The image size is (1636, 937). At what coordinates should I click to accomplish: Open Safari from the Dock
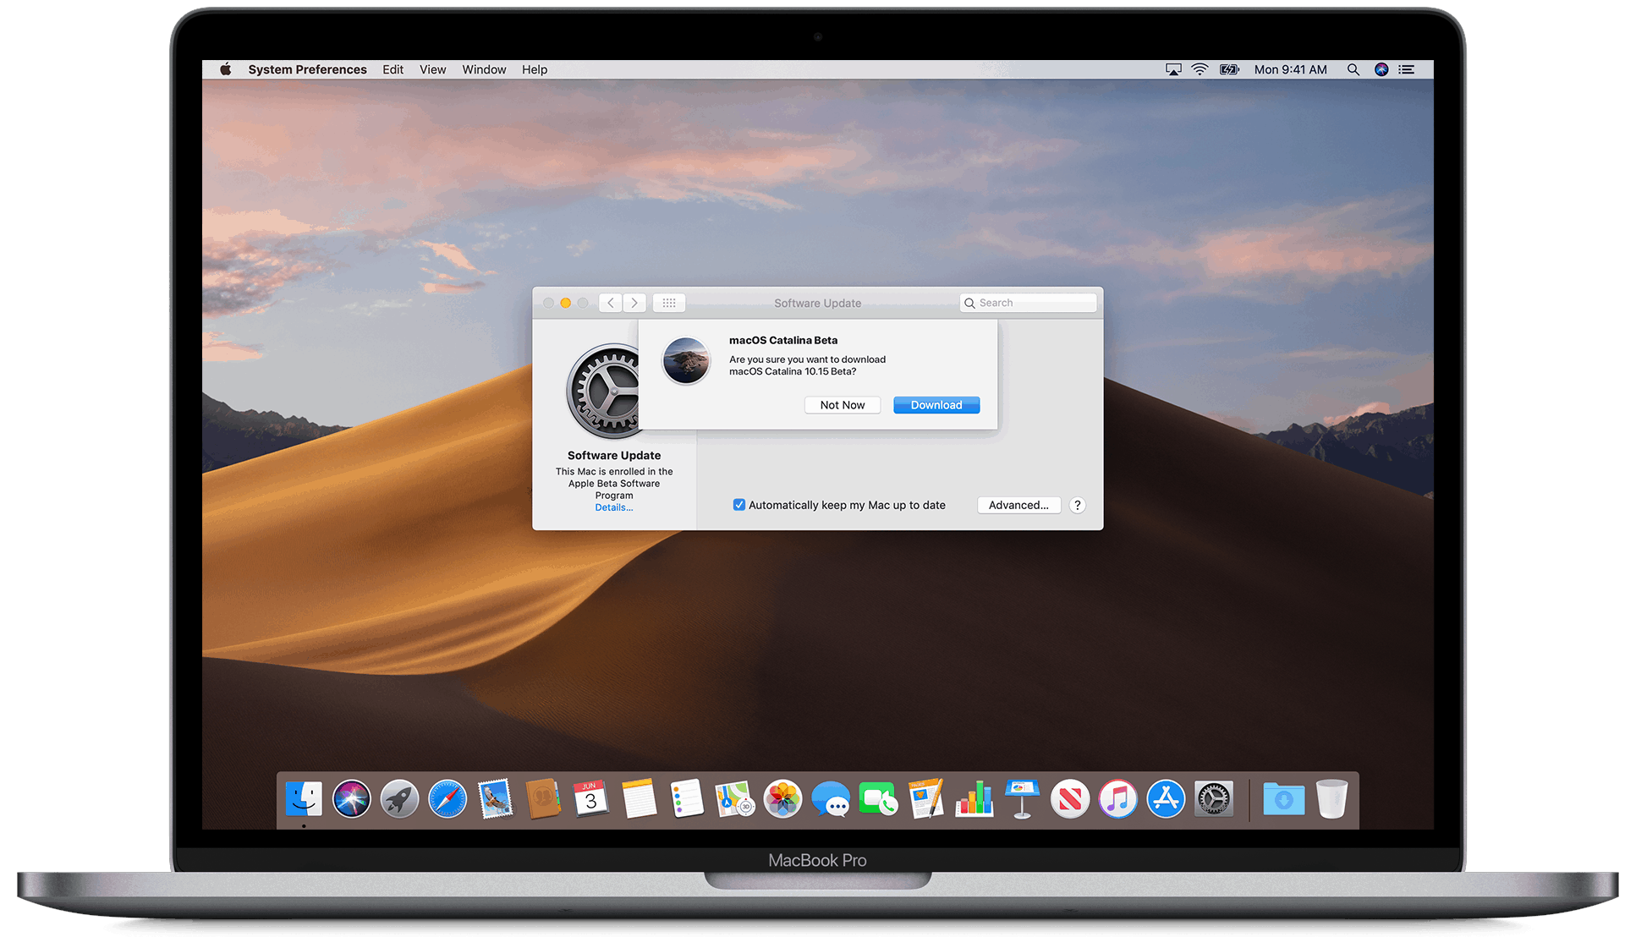(x=447, y=798)
